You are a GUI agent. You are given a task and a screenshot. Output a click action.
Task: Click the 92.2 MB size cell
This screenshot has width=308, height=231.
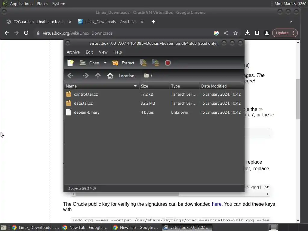point(148,103)
